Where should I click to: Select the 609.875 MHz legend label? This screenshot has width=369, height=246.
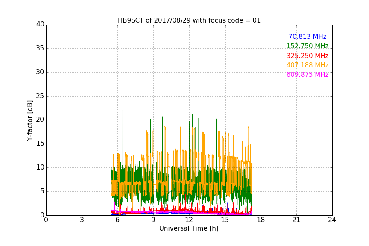(x=307, y=74)
